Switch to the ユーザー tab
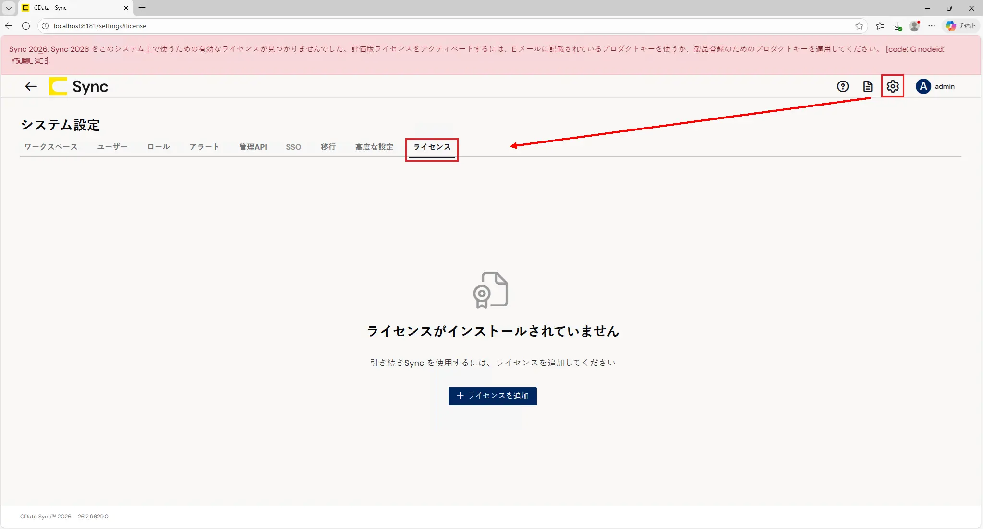The image size is (983, 529). point(112,147)
